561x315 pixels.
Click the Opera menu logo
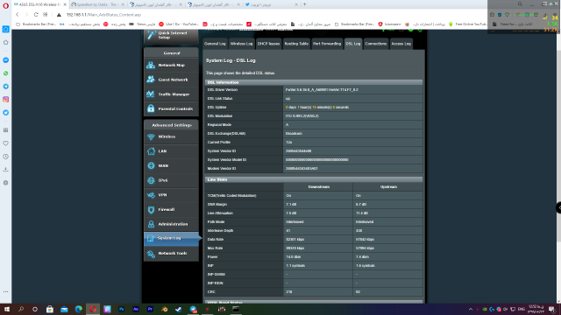[6, 6]
